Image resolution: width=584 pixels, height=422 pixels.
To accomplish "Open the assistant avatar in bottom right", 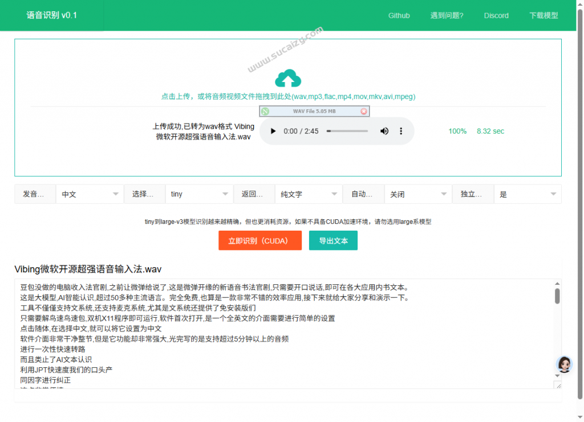I will [564, 365].
